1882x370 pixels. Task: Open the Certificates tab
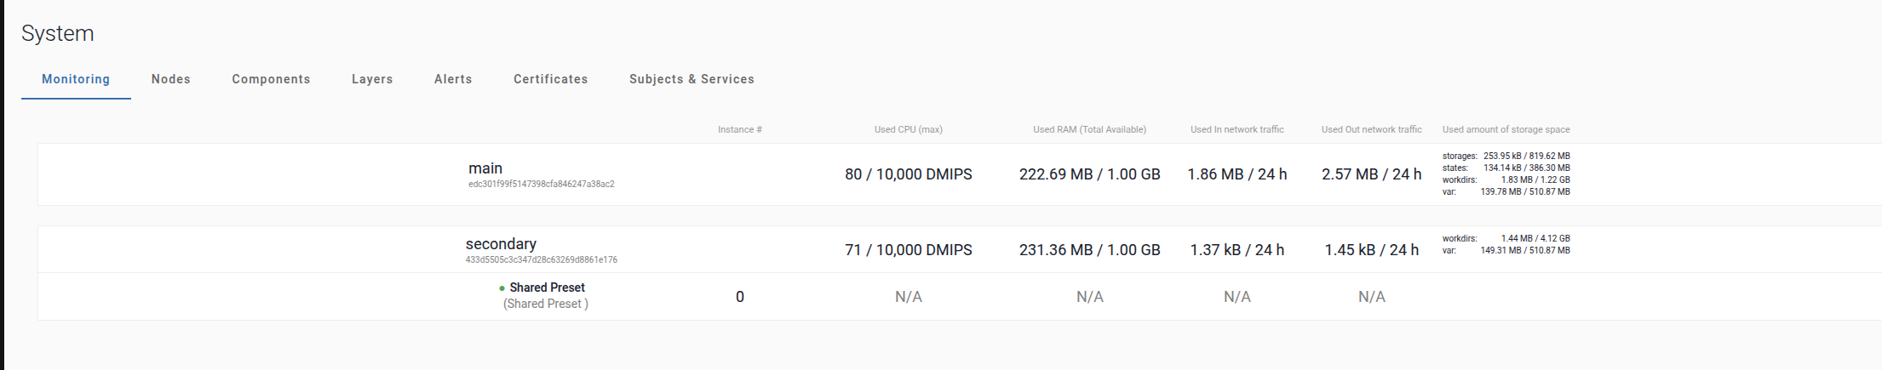point(550,79)
